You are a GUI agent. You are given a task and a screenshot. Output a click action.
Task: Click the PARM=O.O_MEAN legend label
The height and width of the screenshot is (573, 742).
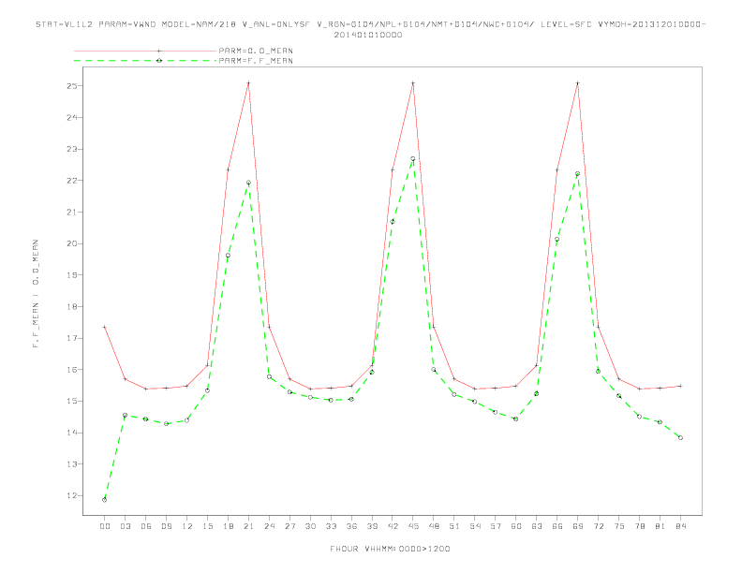click(x=256, y=51)
